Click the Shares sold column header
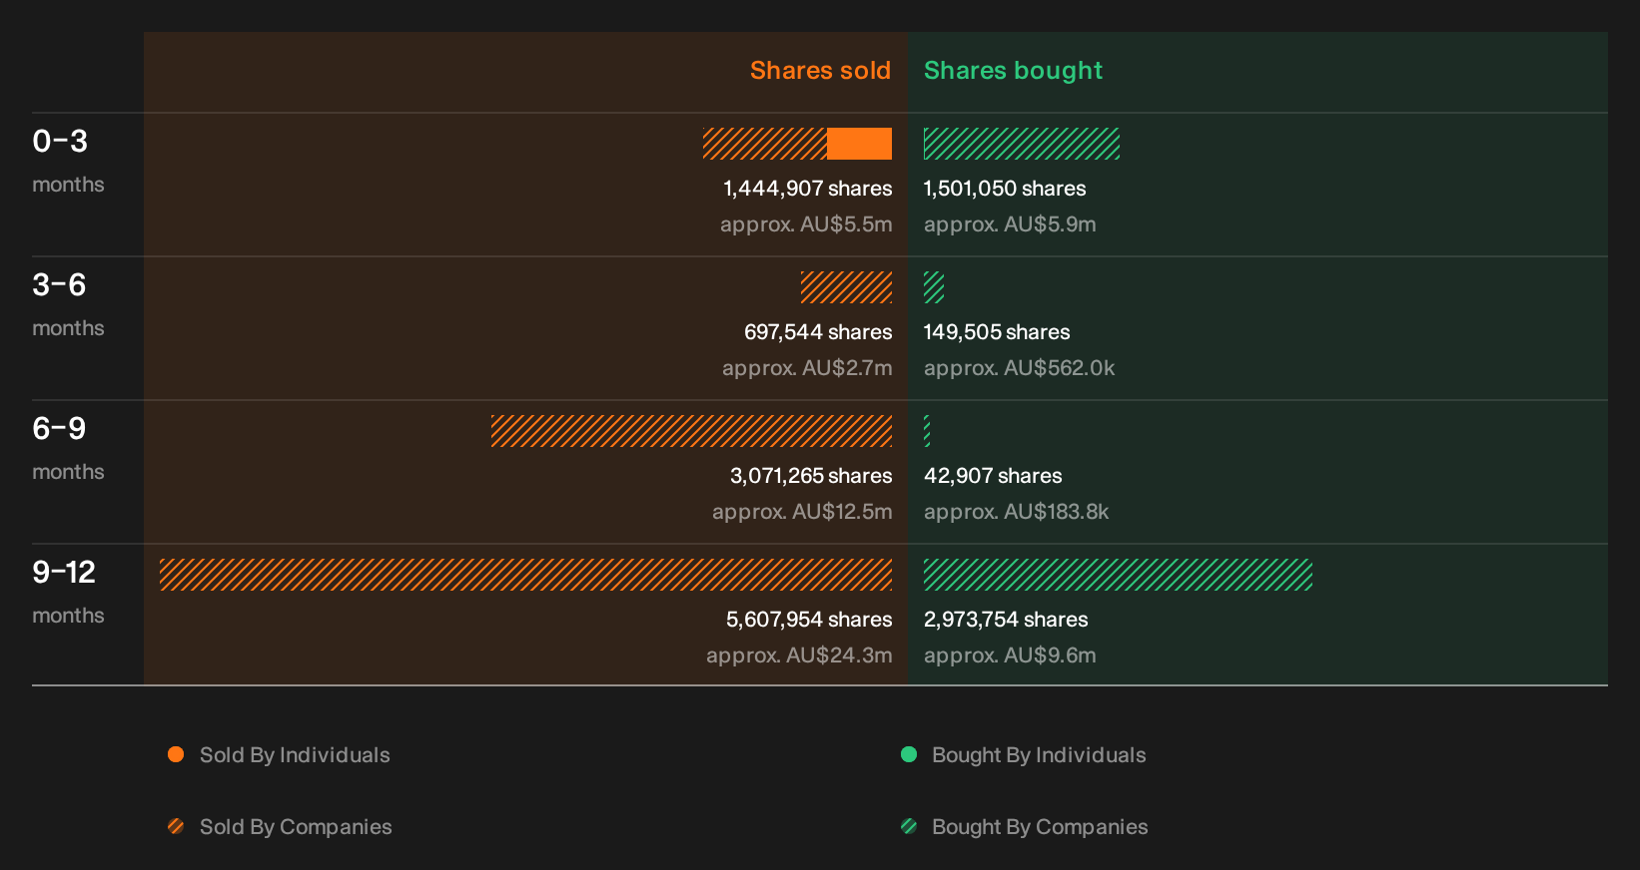This screenshot has width=1640, height=870. click(x=820, y=71)
